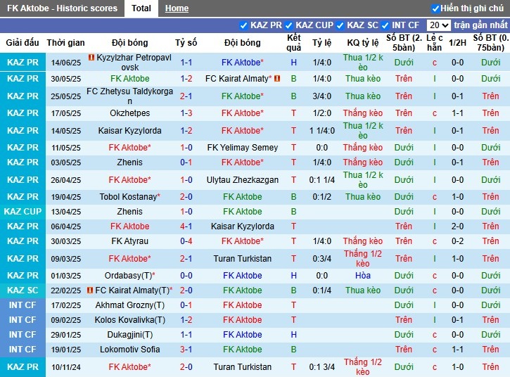Open FC Zhetysu Taldykorgan team link

[129, 96]
